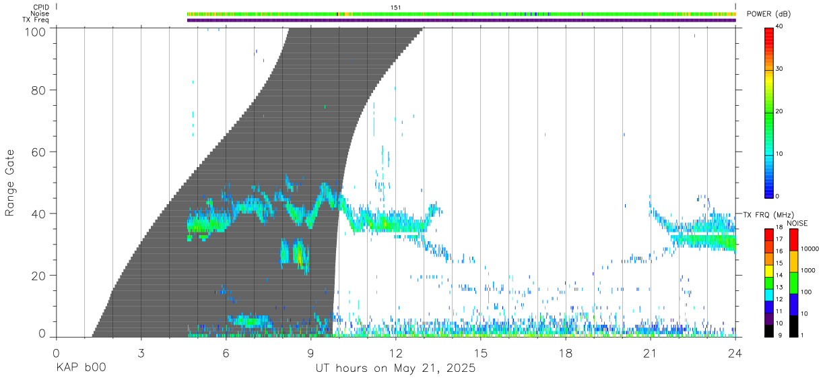The height and width of the screenshot is (382, 827).
Task: Click the Noise row label at top
Action: (x=39, y=13)
